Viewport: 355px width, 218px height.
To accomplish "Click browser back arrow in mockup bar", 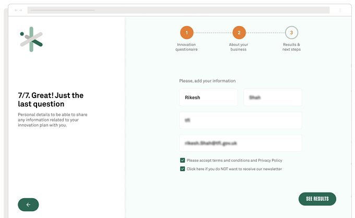I will coord(16,10).
